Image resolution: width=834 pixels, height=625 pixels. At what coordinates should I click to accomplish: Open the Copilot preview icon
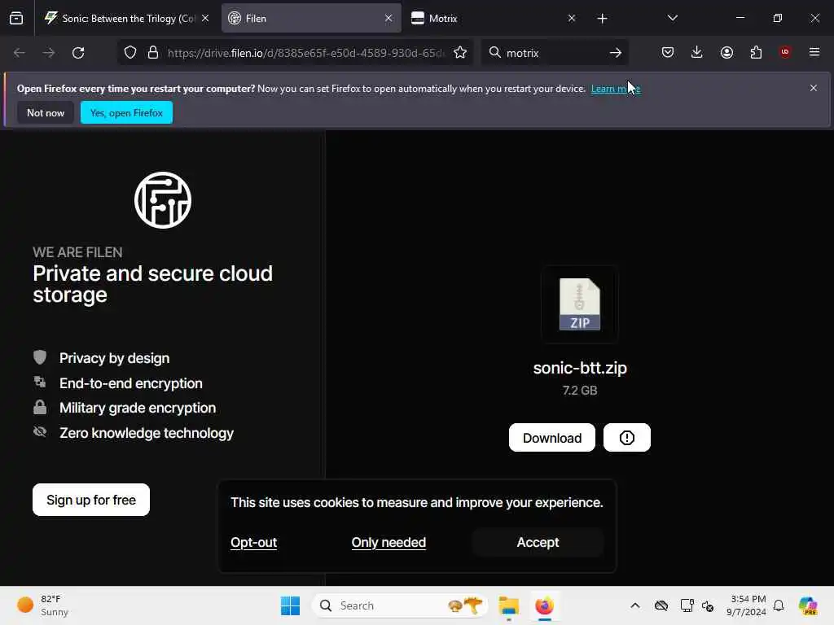[808, 605]
